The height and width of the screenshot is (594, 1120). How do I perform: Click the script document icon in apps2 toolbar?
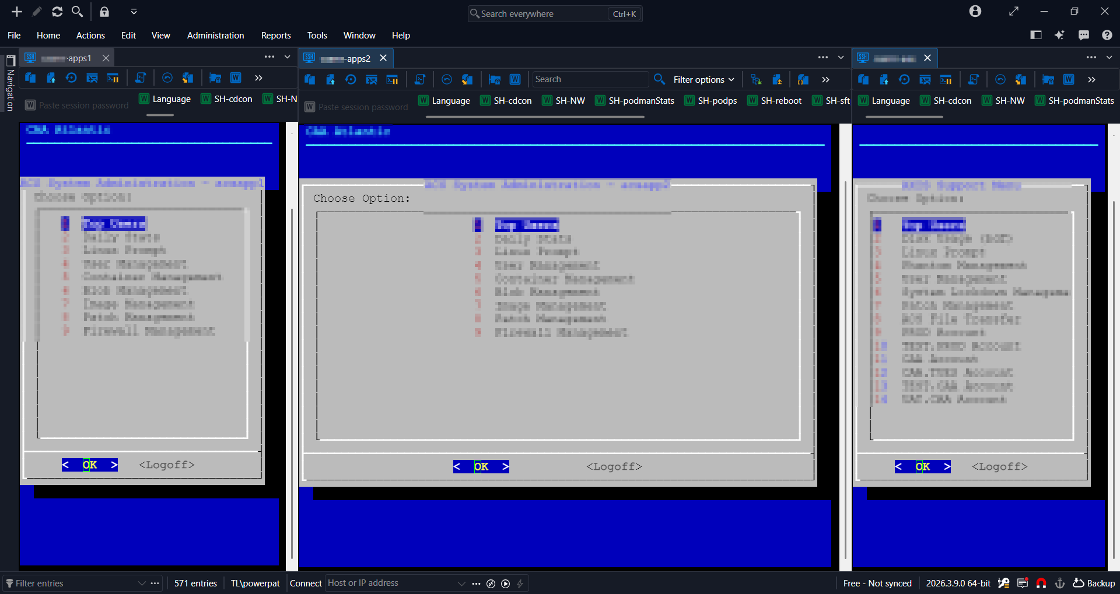coord(419,79)
